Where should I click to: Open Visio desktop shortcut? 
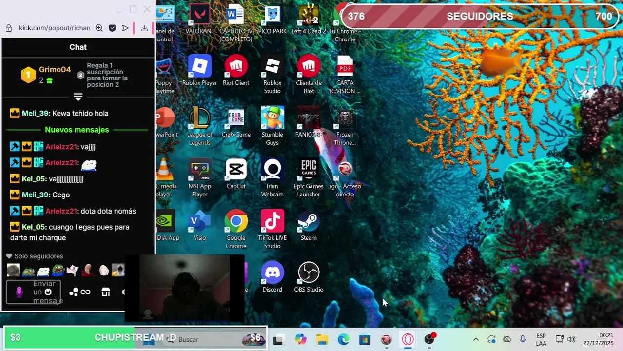pyautogui.click(x=199, y=226)
